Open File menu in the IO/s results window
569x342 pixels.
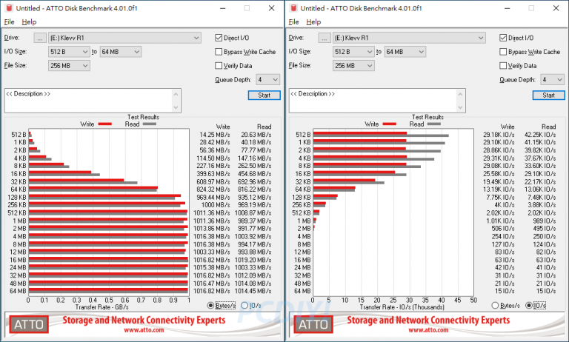(293, 22)
